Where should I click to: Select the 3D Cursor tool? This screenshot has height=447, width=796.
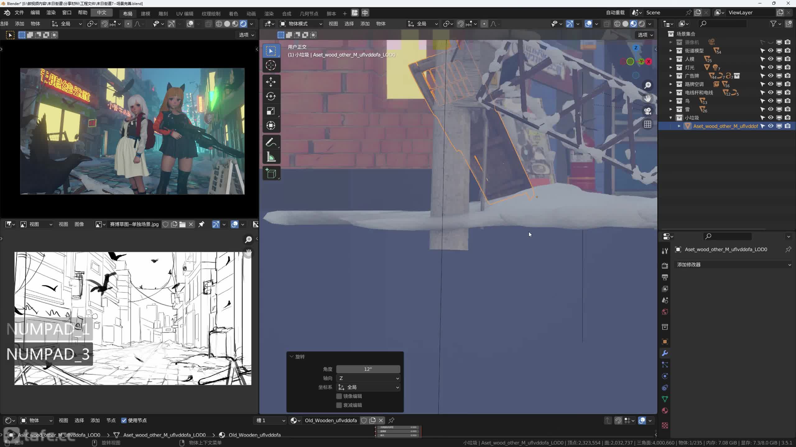click(x=271, y=65)
